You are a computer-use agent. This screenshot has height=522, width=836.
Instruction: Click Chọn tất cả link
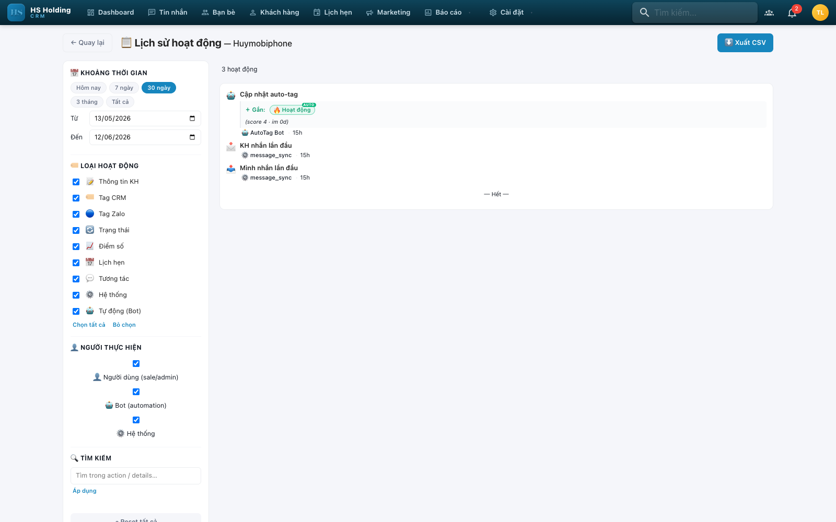click(x=89, y=325)
